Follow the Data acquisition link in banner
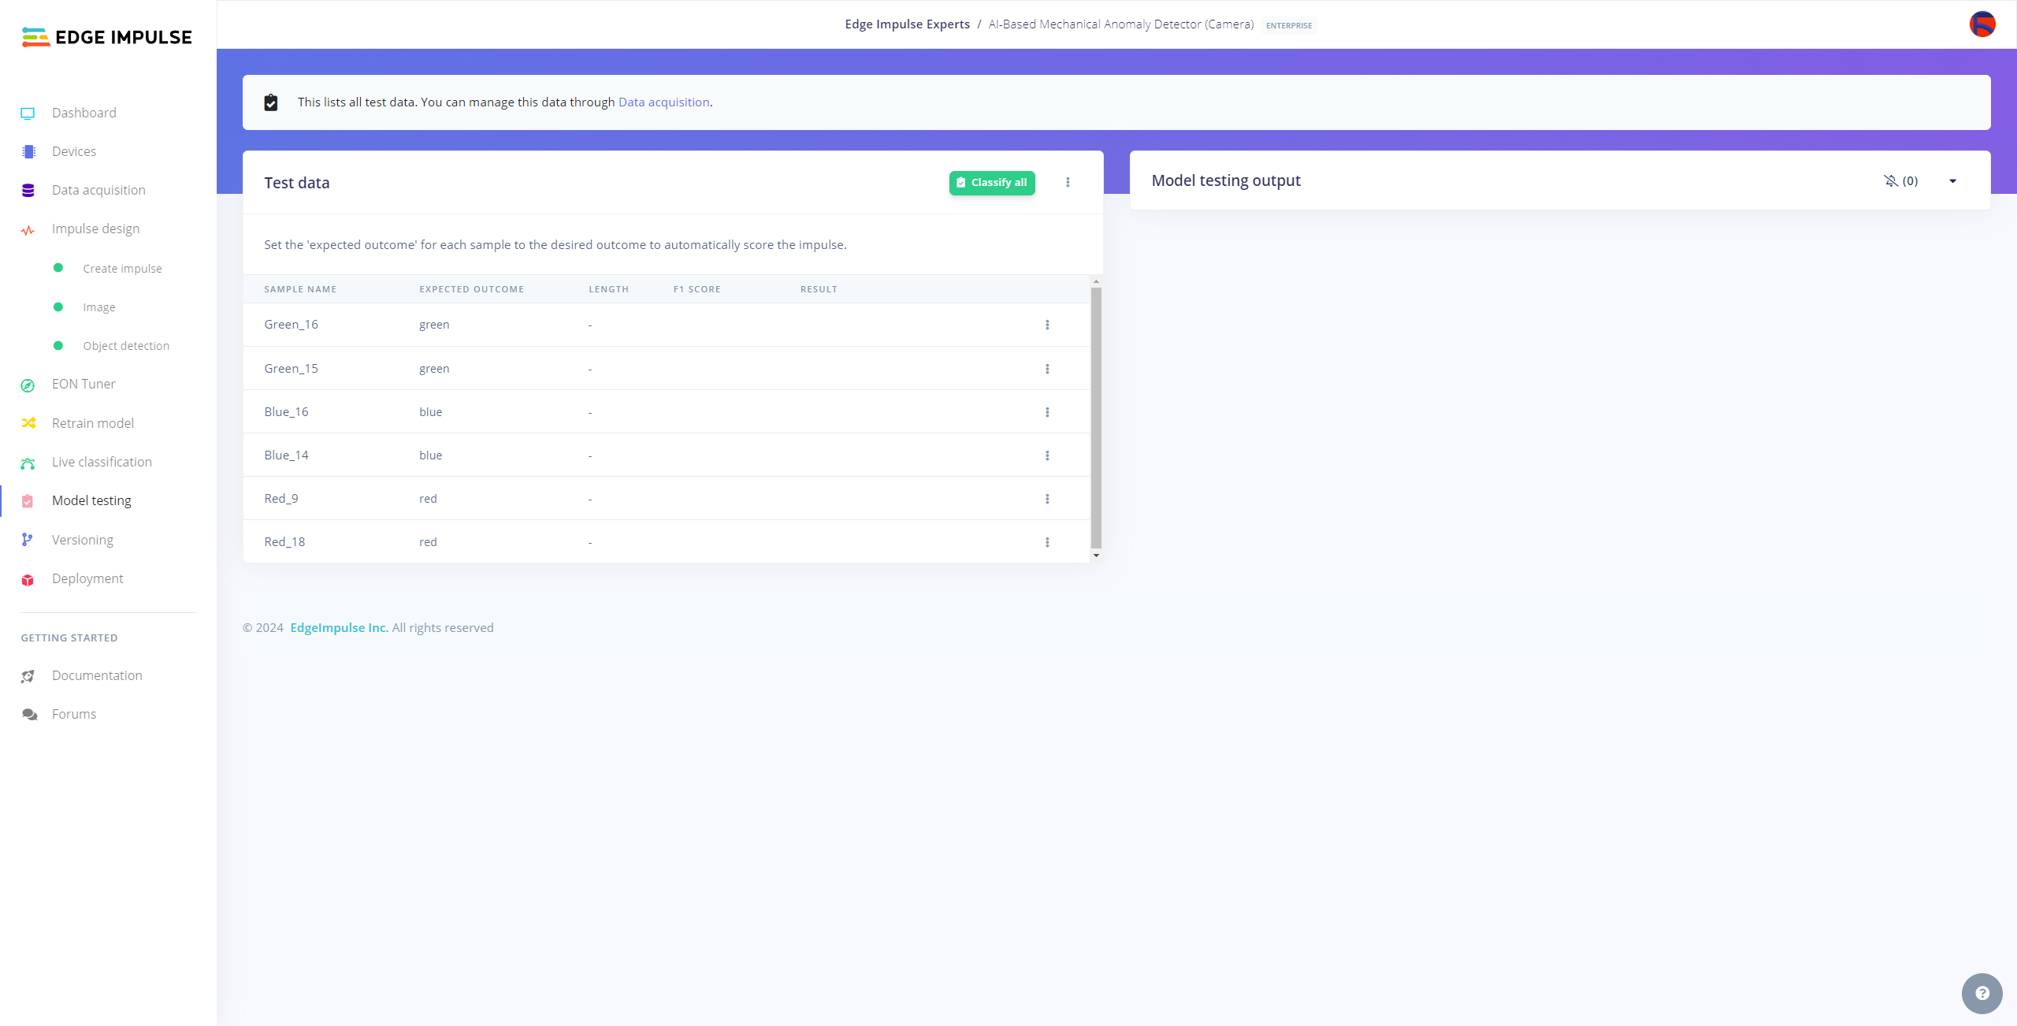Image resolution: width=2017 pixels, height=1026 pixels. pyautogui.click(x=663, y=102)
